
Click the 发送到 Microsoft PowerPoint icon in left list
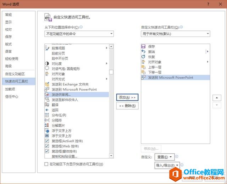tap(47, 89)
